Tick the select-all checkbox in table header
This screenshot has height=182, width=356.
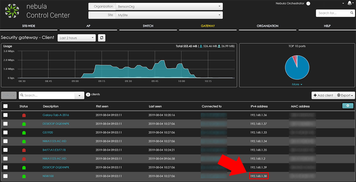pyautogui.click(x=6, y=106)
